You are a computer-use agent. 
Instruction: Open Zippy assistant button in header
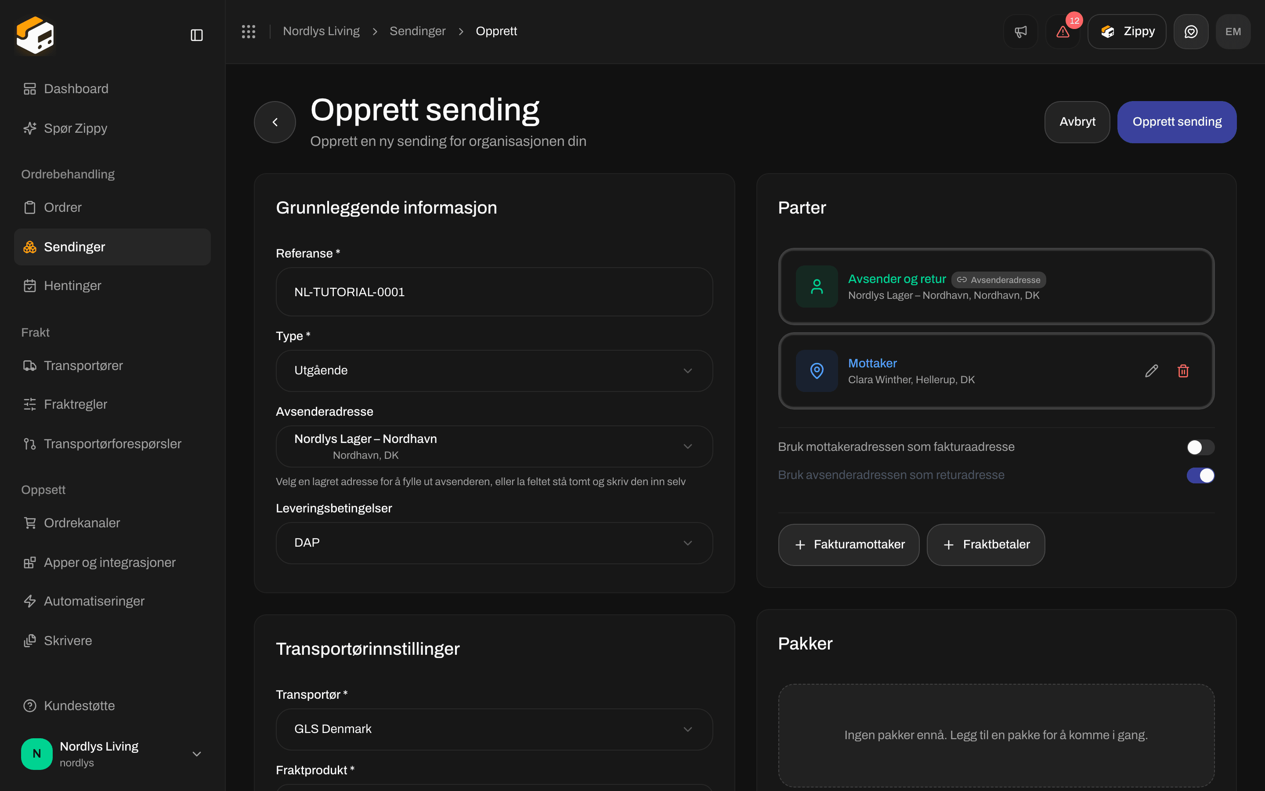1127,31
